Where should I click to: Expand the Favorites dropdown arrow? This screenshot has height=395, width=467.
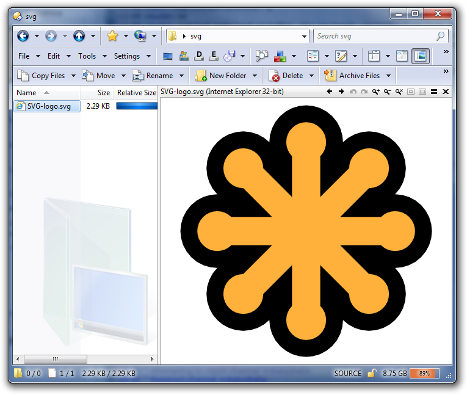126,36
